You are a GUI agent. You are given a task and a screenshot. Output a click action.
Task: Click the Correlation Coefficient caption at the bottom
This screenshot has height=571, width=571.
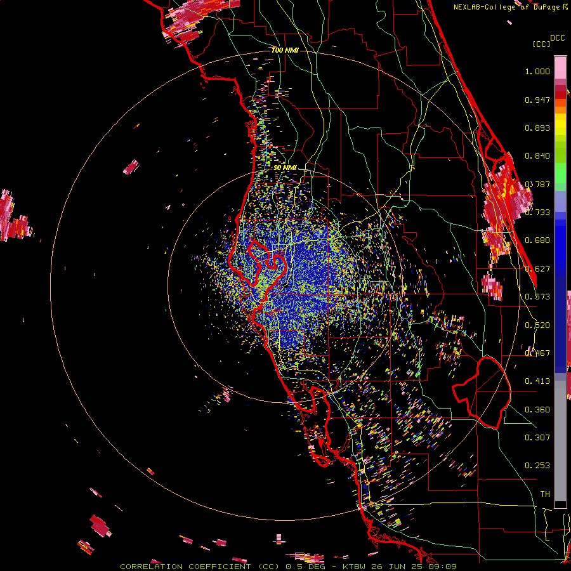pos(288,567)
